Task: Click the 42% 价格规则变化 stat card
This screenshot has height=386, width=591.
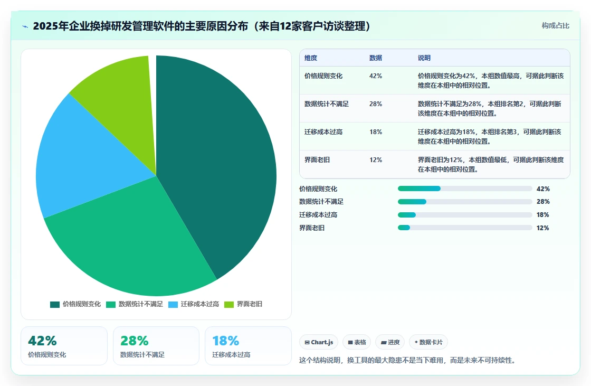Action: (64, 346)
